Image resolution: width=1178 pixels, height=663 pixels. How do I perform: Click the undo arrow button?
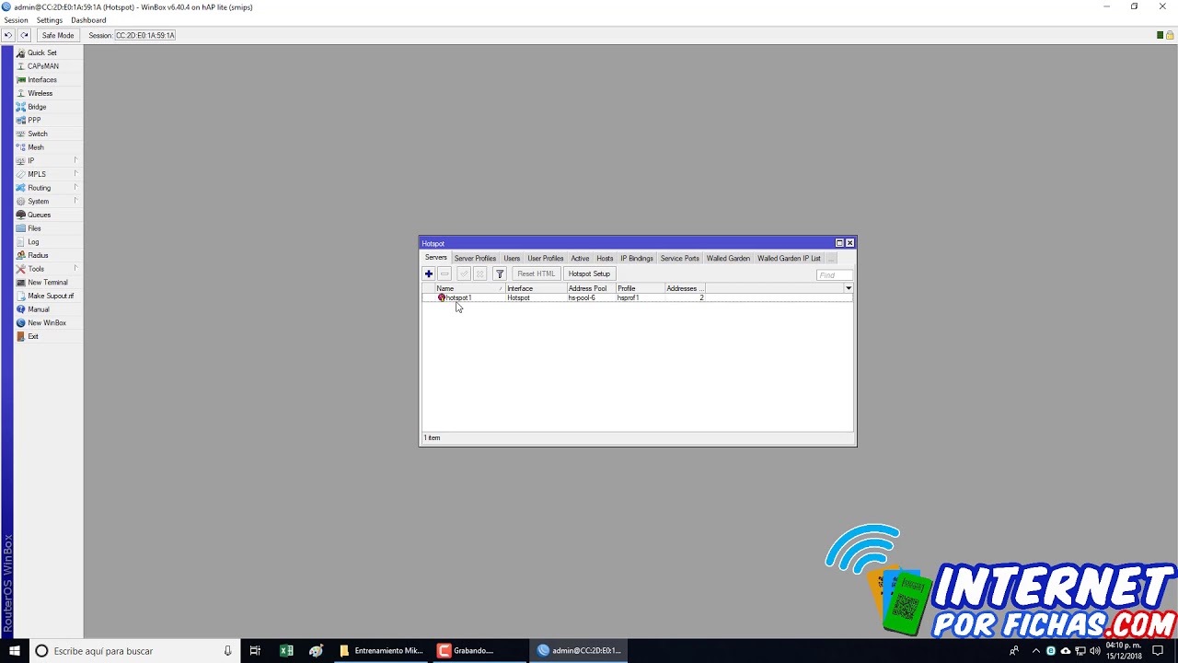(x=8, y=35)
